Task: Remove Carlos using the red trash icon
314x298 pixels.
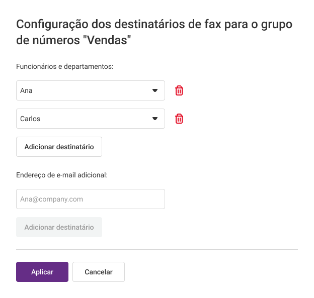Action: click(x=179, y=119)
